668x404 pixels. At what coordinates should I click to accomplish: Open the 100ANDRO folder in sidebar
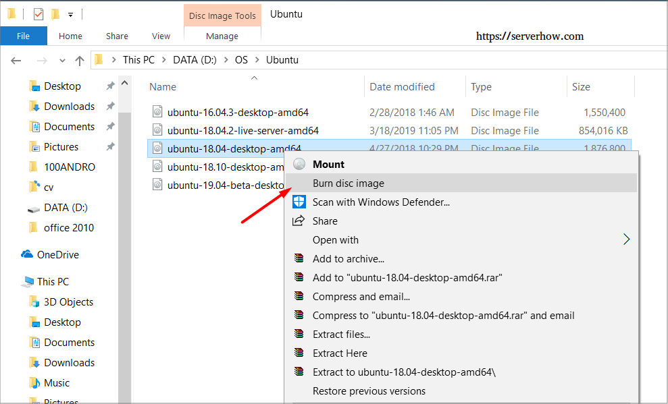[x=70, y=167]
